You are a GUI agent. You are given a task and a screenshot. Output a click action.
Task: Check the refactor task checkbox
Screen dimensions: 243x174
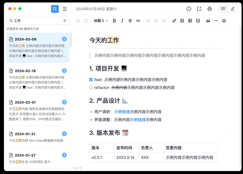(x=90, y=88)
